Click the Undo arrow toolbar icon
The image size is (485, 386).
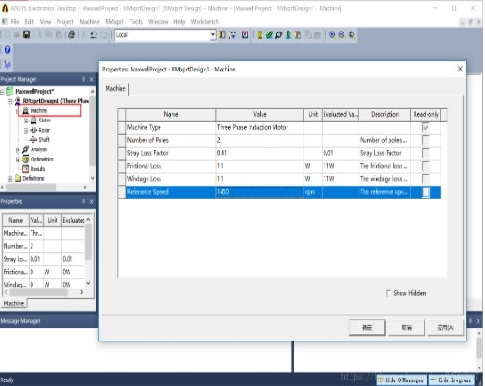[94, 34]
